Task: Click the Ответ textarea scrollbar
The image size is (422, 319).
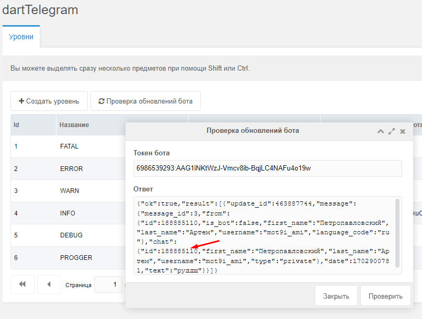Action: (x=397, y=233)
